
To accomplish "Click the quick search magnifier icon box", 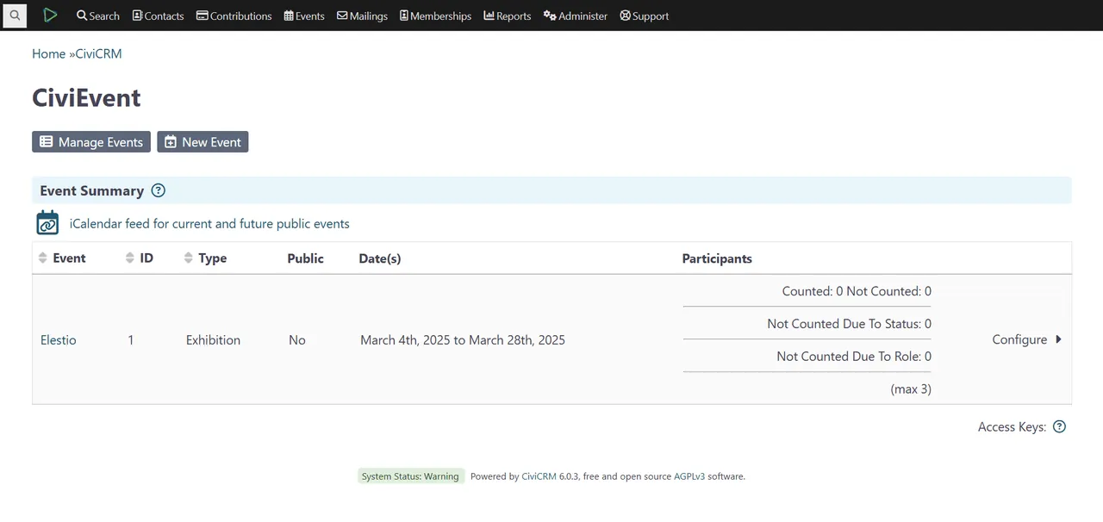I will [x=15, y=16].
